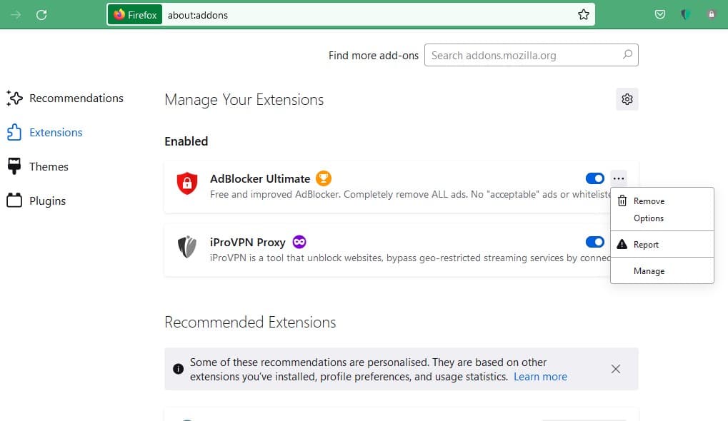Screen dimensions: 728x421
Task: Close the AdBlocker Ultimate three-dot menu
Action: click(619, 178)
